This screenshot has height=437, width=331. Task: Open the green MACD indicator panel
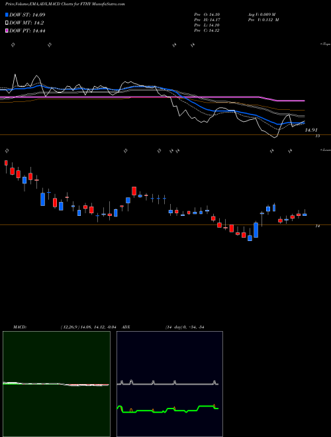pos(56,384)
